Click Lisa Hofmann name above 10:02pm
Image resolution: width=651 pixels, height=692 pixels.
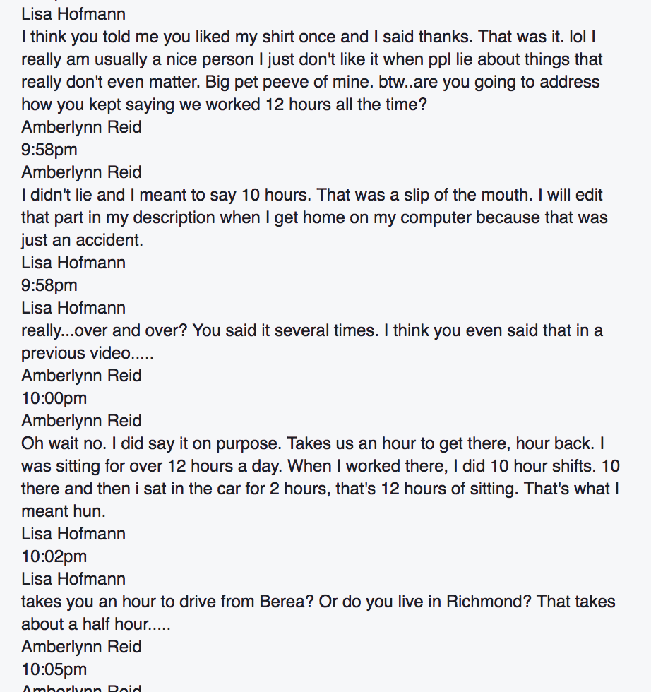tap(73, 534)
